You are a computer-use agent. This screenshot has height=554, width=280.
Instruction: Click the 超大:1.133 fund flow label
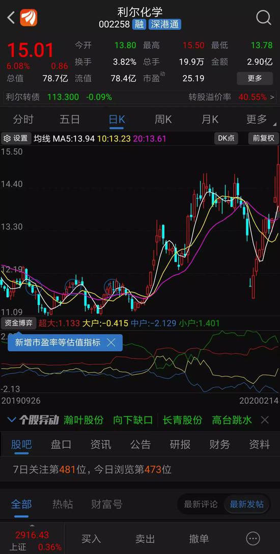[59, 323]
